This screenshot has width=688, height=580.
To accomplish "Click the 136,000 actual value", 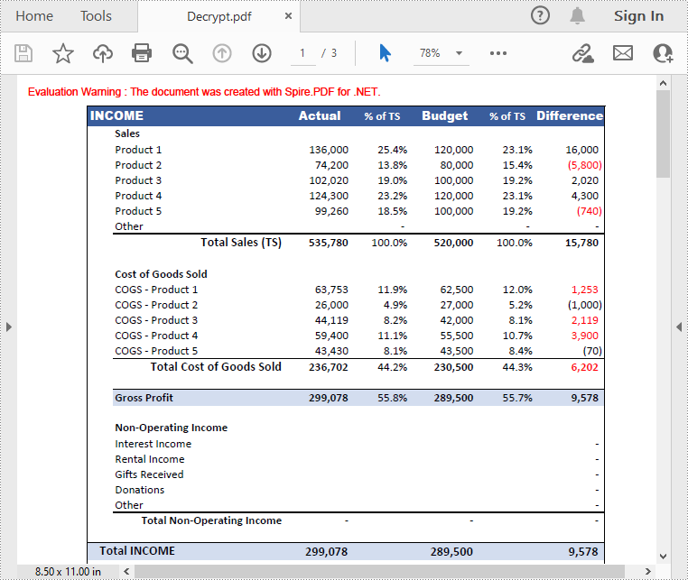I will coord(329,150).
